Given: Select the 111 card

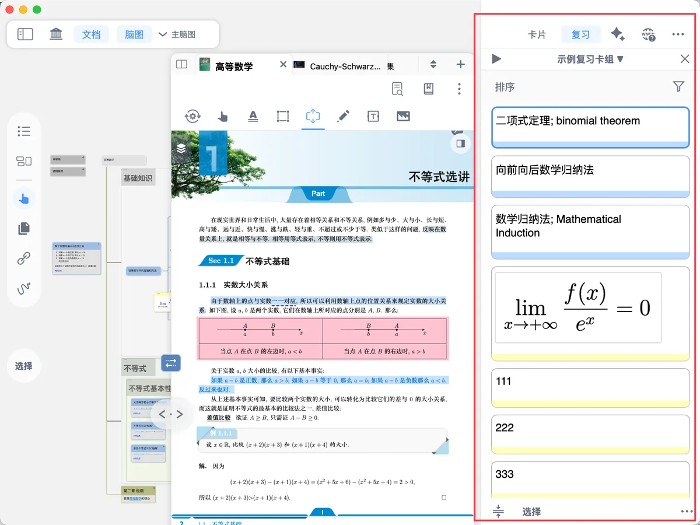Looking at the screenshot, I should [591, 388].
